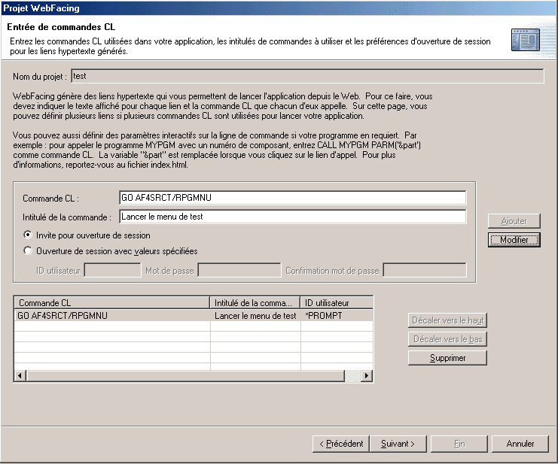Click the Confirmation mot de passe field
This screenshot has width=558, height=464.
(425, 271)
